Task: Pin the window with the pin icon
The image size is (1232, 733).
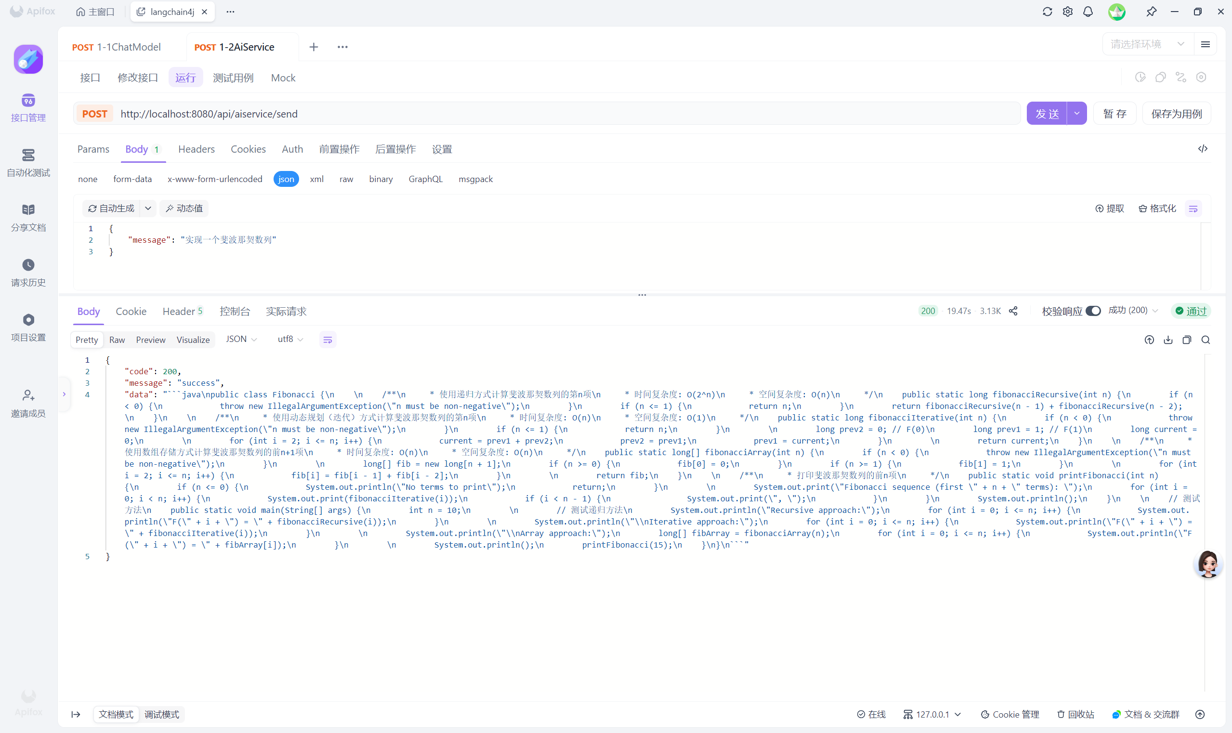Action: 1151,12
